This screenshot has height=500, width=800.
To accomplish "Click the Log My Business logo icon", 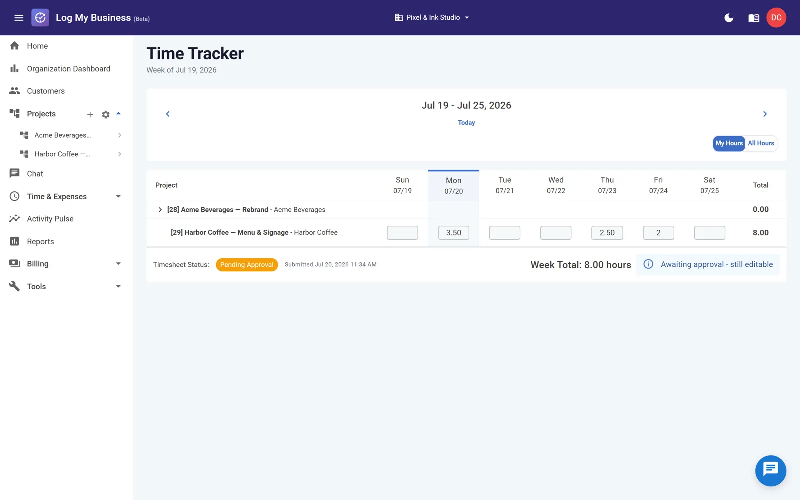I will click(x=40, y=18).
